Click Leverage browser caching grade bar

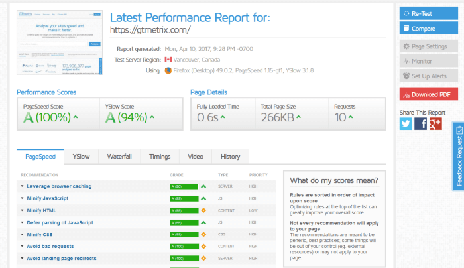coord(184,186)
